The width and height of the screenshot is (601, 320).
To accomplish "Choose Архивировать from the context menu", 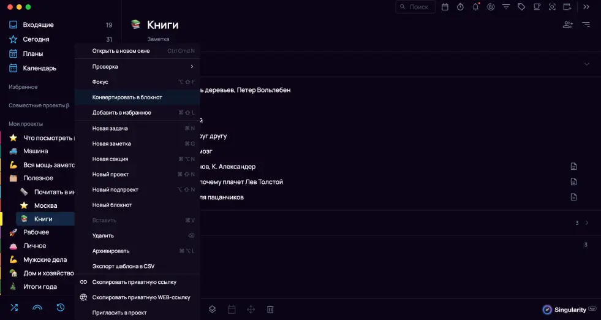I will click(111, 251).
